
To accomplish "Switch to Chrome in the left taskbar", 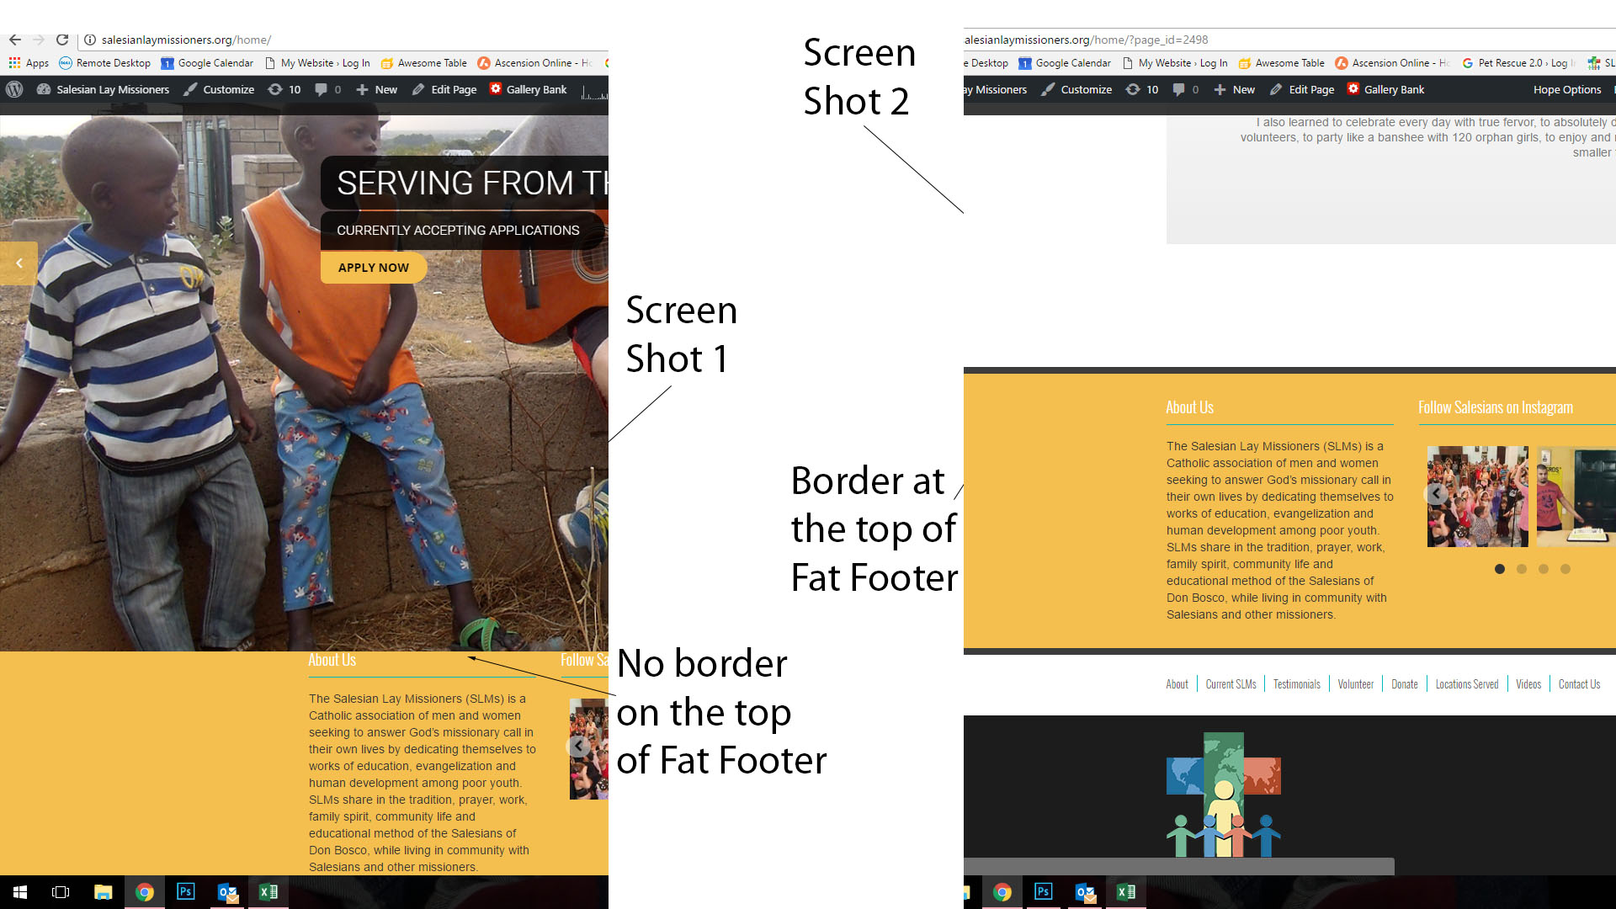I will [145, 892].
